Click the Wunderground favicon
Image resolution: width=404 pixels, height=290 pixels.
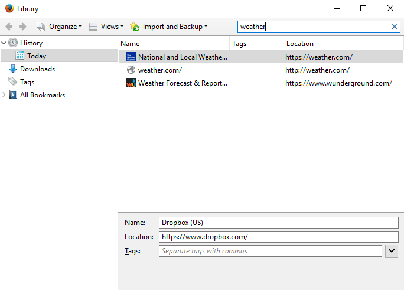pyautogui.click(x=131, y=83)
